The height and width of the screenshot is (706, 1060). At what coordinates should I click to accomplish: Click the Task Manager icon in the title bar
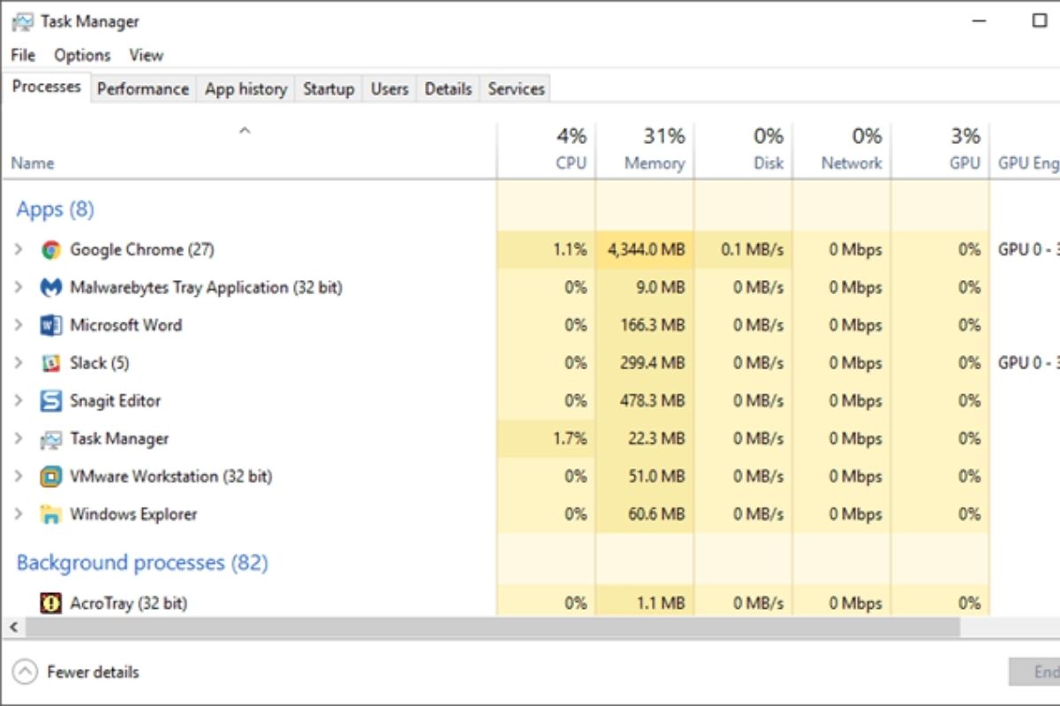point(19,20)
